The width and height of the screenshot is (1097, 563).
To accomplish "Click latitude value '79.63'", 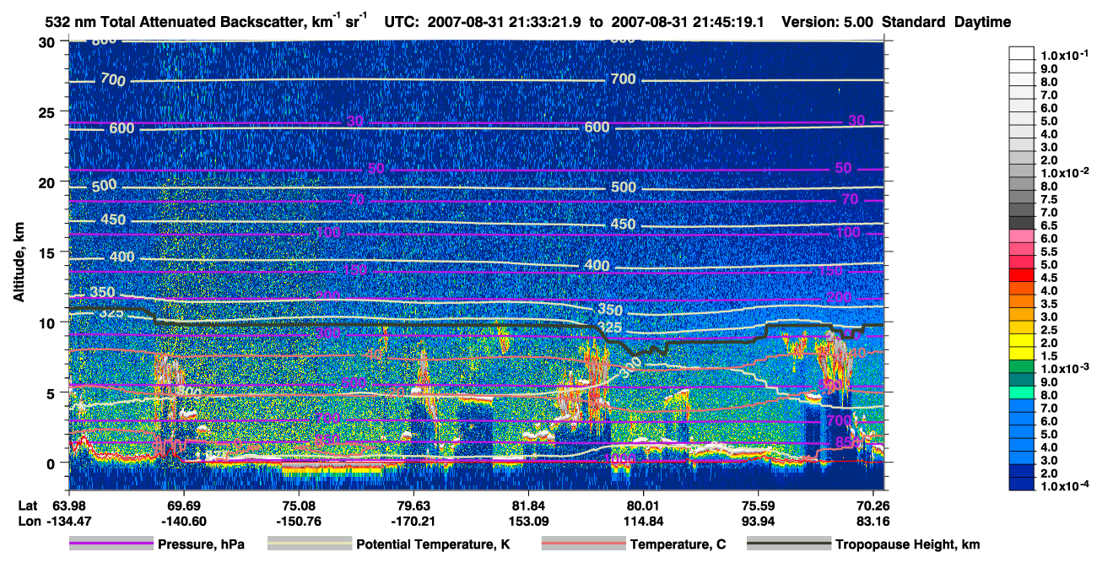I will point(413,506).
